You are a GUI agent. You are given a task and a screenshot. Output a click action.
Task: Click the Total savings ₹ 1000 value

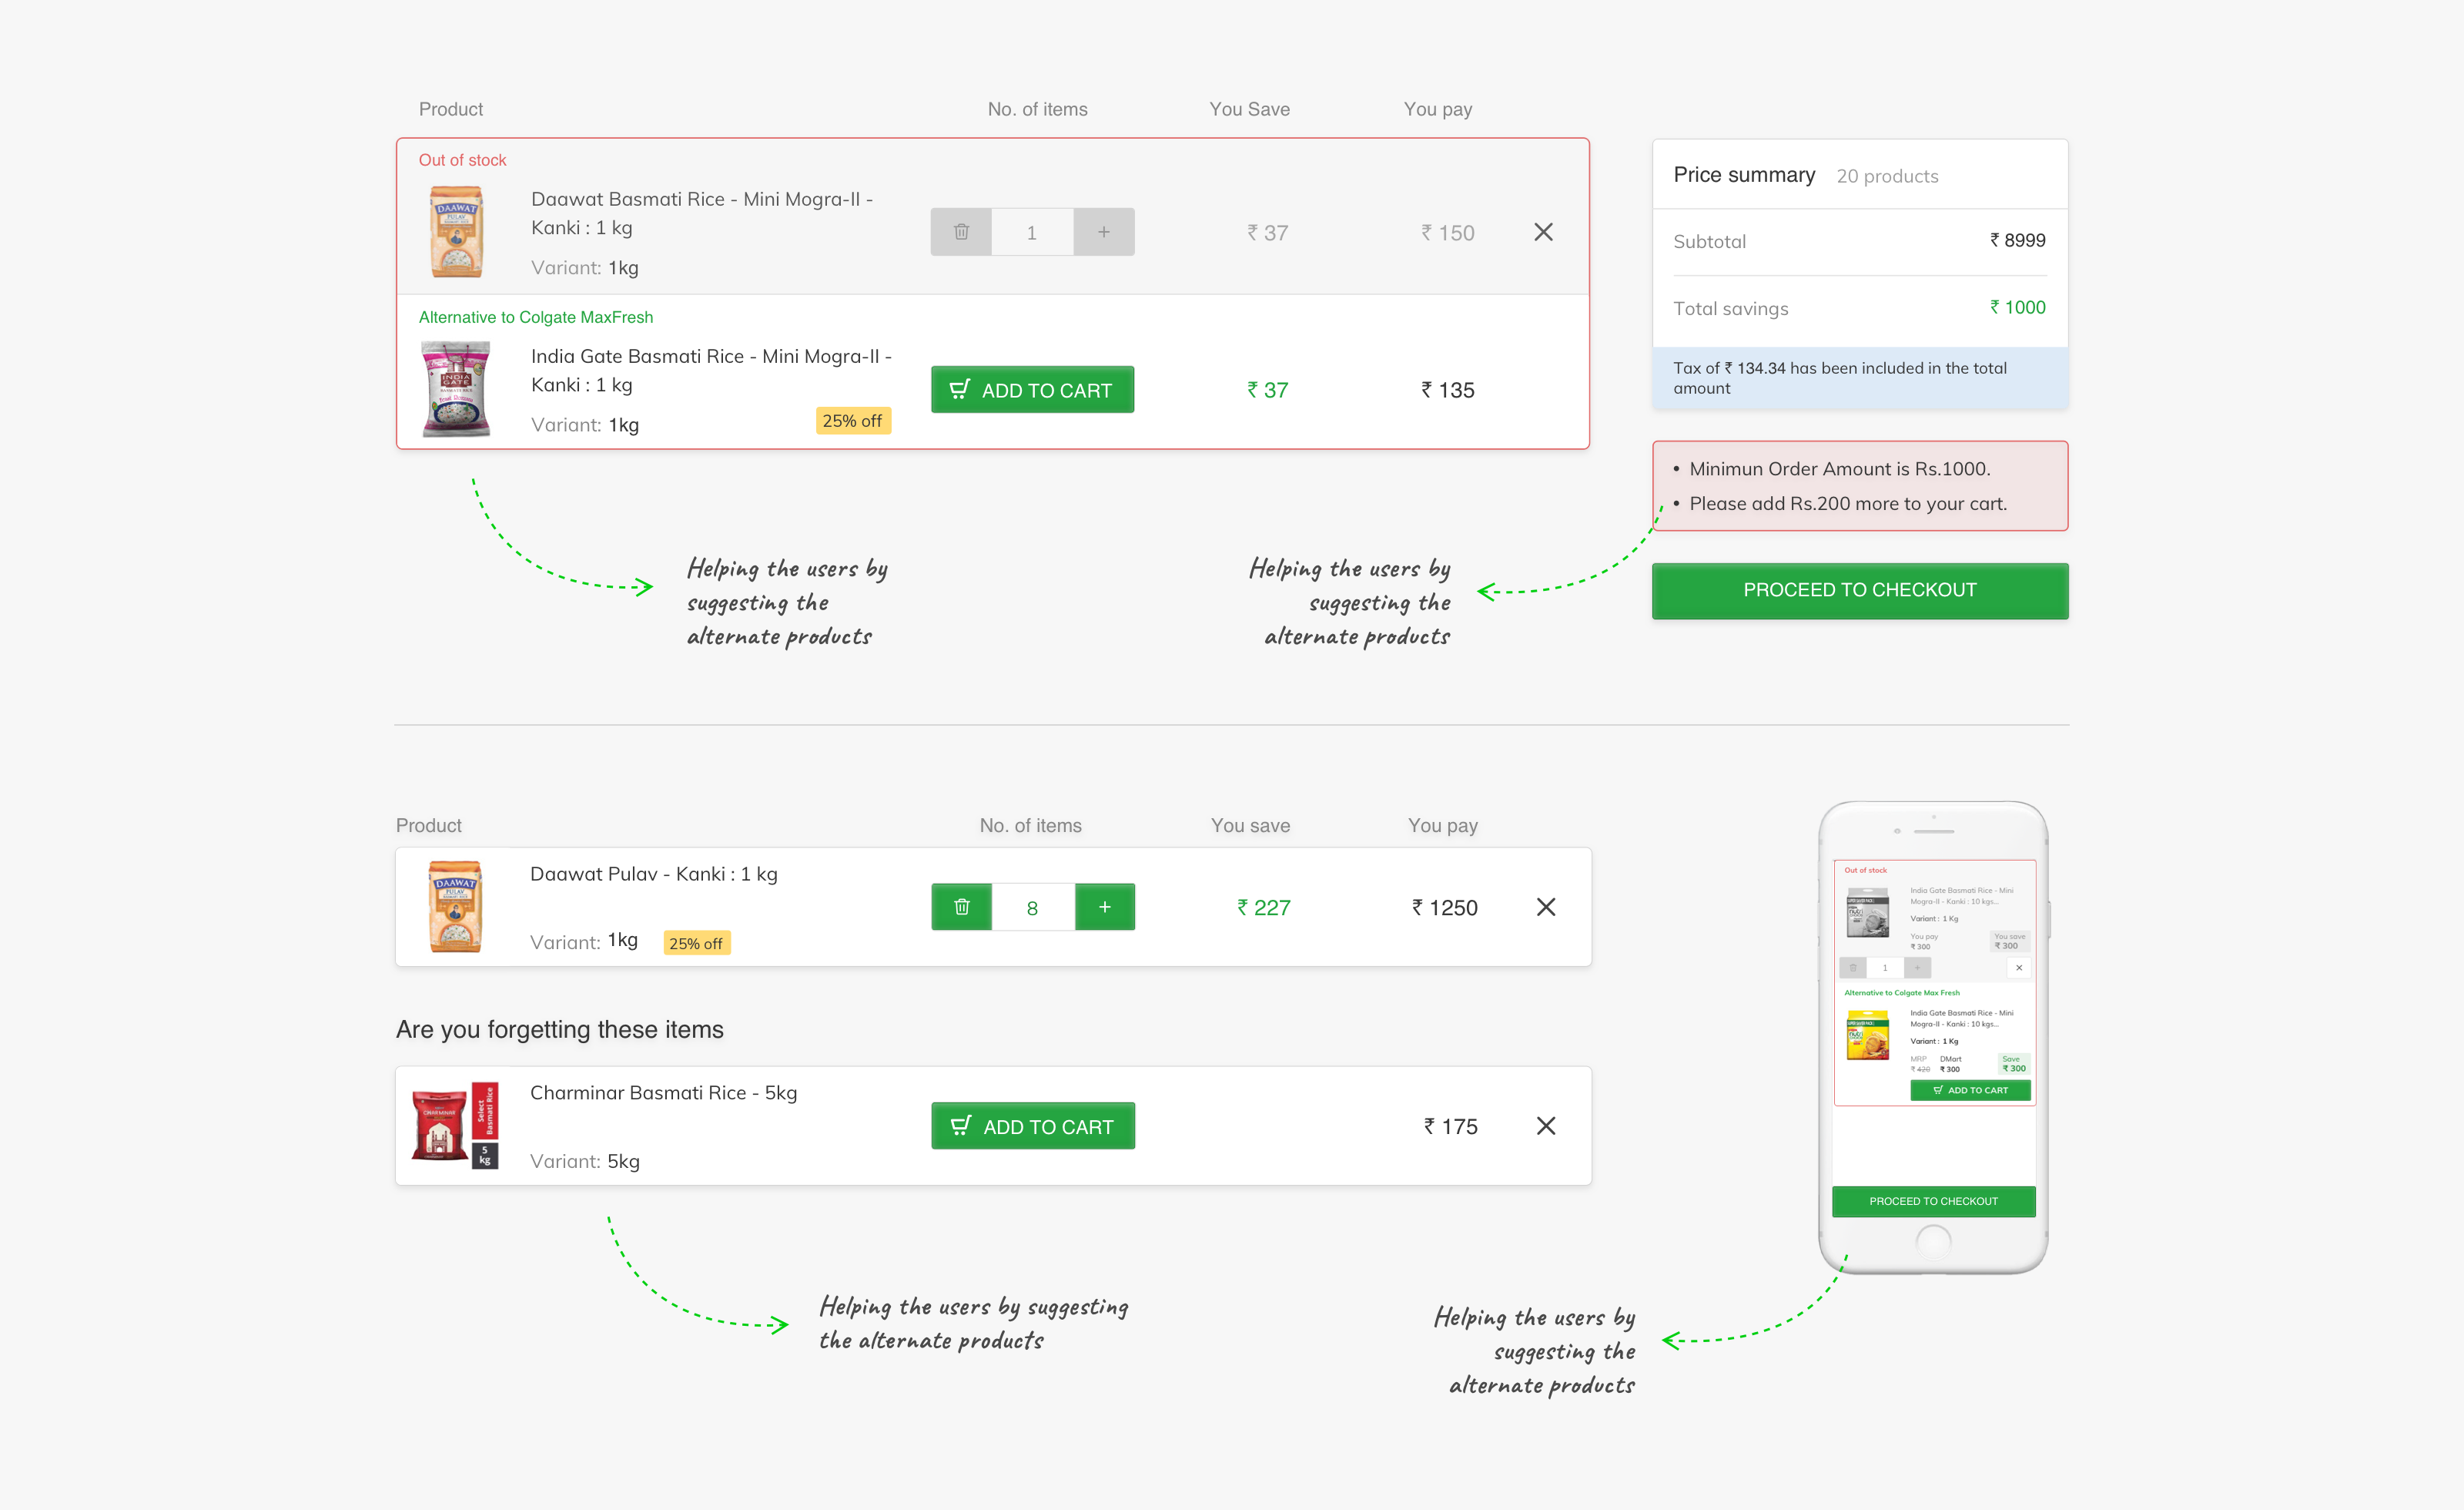click(2017, 307)
